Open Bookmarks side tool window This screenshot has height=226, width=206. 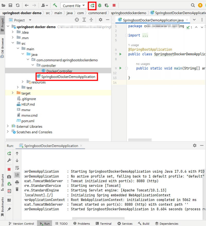[2, 207]
